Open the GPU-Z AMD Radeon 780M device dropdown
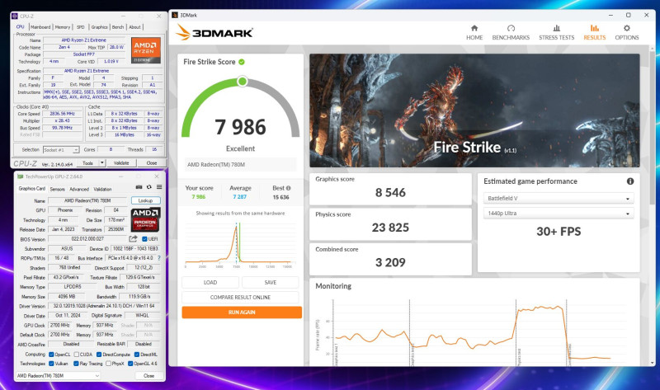Viewport: 660px width, 390px height. (x=58, y=376)
